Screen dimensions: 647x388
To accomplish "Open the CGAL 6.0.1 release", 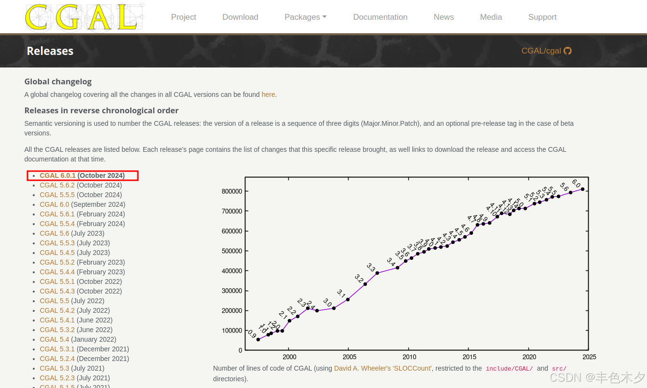I will click(58, 175).
